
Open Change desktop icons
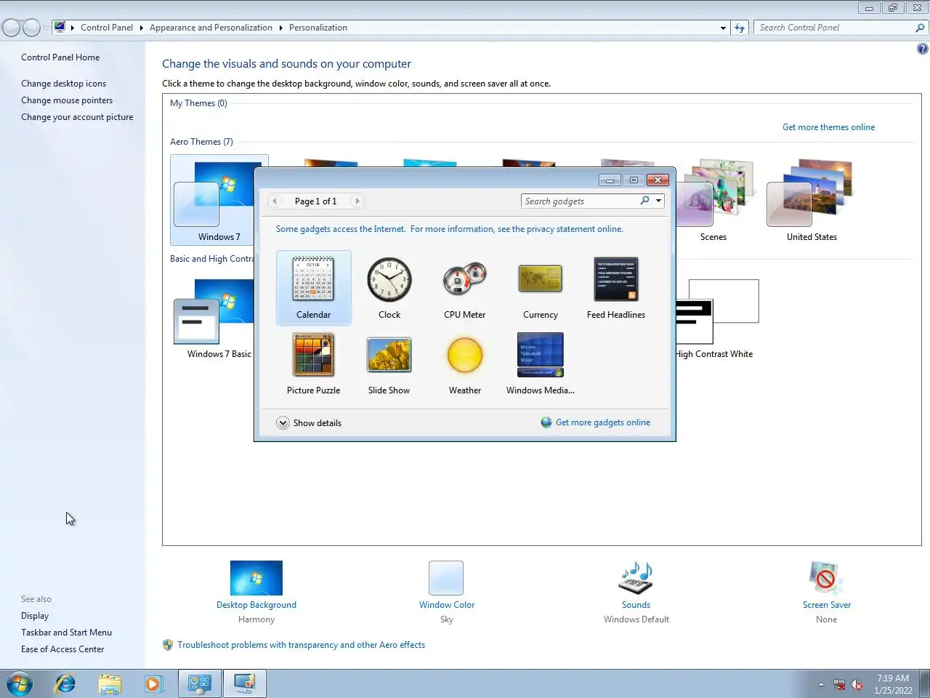63,84
